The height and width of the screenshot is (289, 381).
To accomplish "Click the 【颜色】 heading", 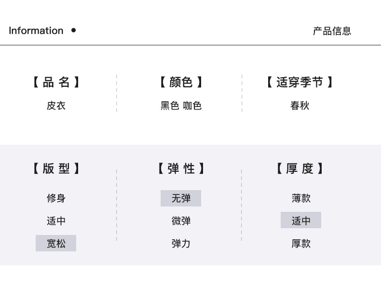I will pyautogui.click(x=181, y=82).
